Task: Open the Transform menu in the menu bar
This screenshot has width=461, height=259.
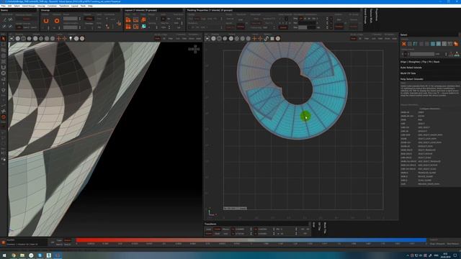Action: coord(64,6)
